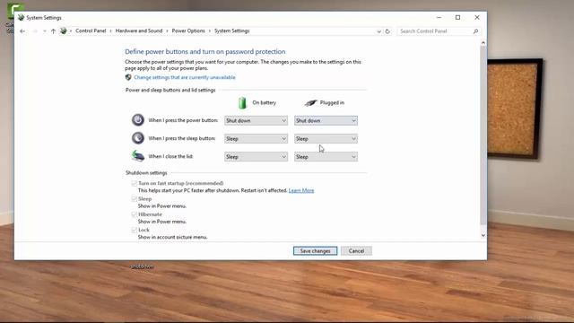This screenshot has width=574, height=323.
Task: Click the System Settings title bar icon
Action: click(21, 18)
